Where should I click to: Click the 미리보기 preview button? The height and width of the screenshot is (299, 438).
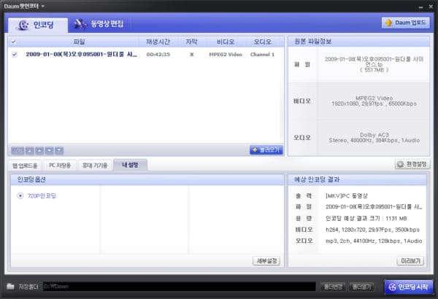click(410, 261)
